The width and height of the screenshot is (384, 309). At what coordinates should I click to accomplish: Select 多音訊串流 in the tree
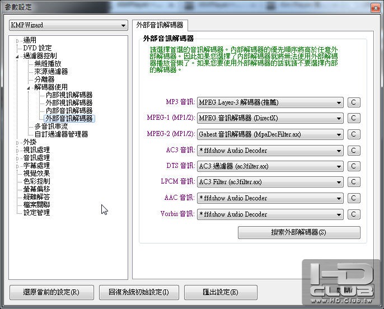tap(51, 127)
